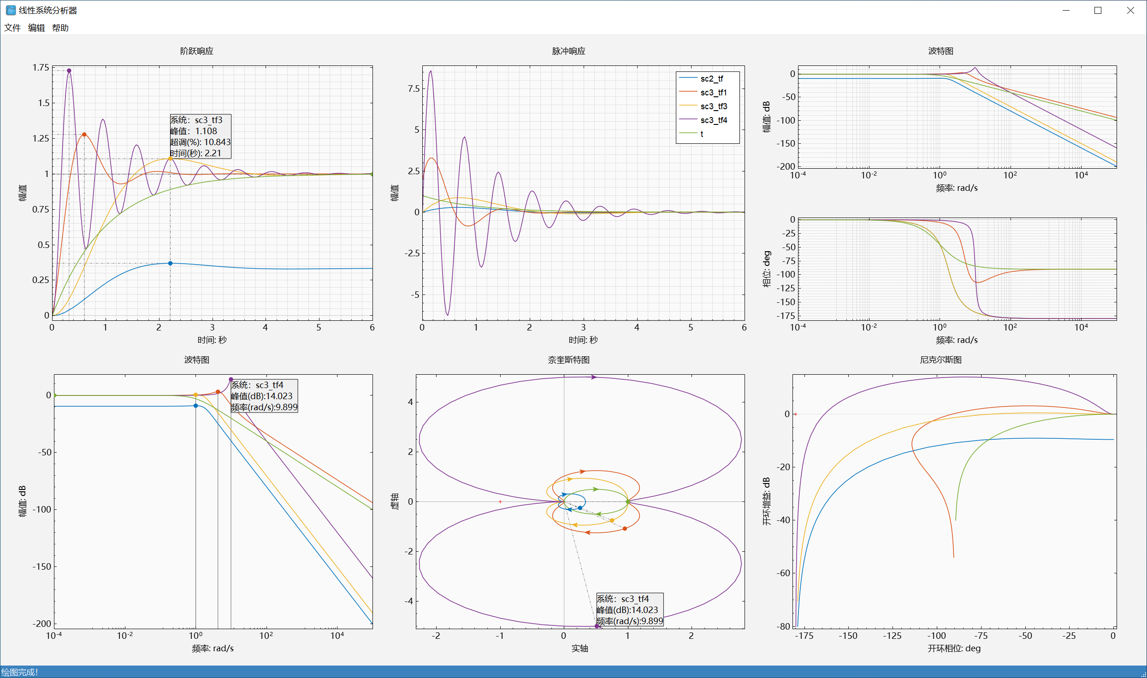Click the red critical point in Nyquist plot
Image resolution: width=1147 pixels, height=678 pixels.
(x=500, y=501)
